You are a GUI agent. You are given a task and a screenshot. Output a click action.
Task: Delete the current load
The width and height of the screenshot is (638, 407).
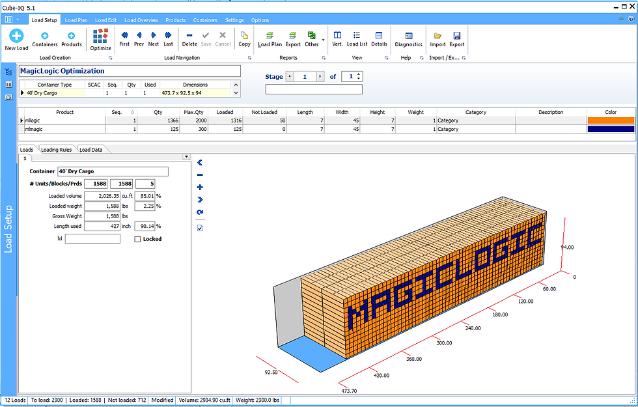[189, 39]
